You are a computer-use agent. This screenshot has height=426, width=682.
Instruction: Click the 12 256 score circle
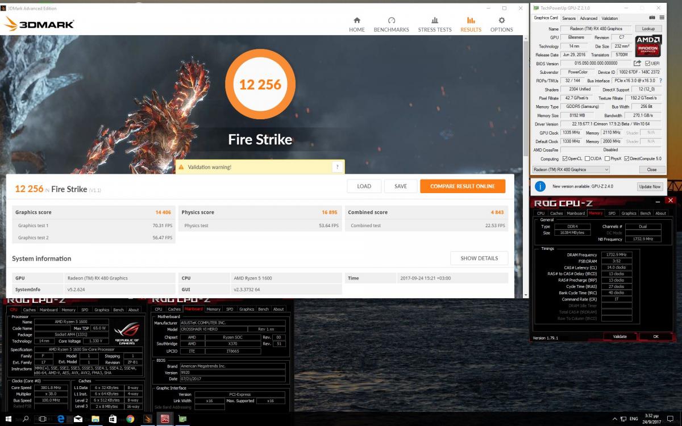point(260,84)
